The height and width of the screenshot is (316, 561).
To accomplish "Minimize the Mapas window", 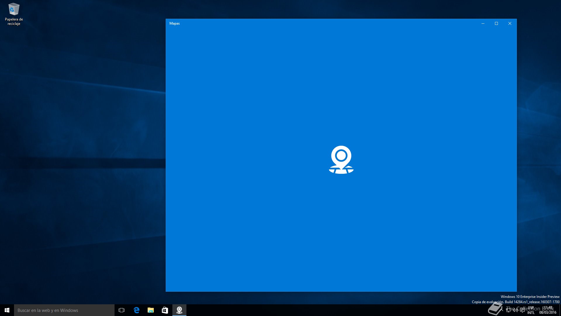I will pos(483,23).
